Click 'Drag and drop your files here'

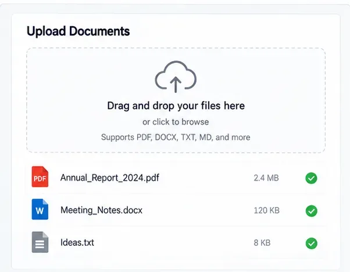(x=176, y=106)
